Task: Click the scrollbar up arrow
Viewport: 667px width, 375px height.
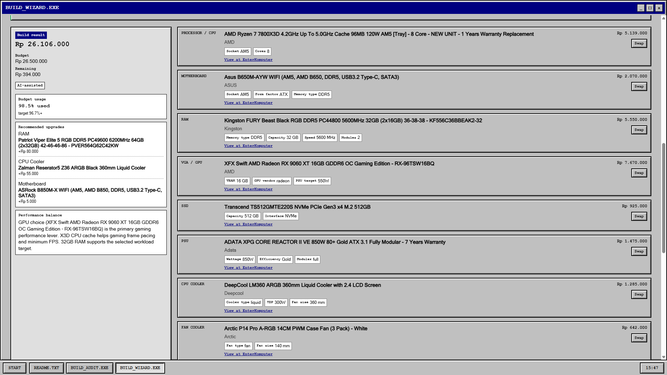Action: point(664,18)
